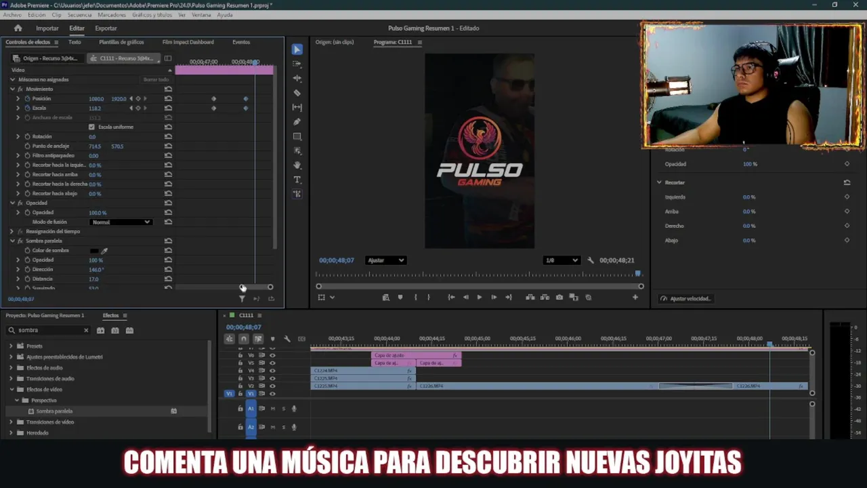Screen dimensions: 867x488
Task: Collapse the Recortar section in right panel
Action: (659, 182)
